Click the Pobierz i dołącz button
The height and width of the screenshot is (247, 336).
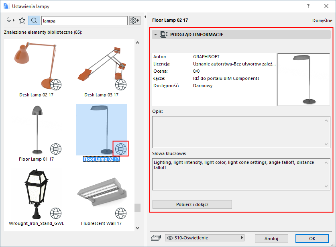(192, 204)
